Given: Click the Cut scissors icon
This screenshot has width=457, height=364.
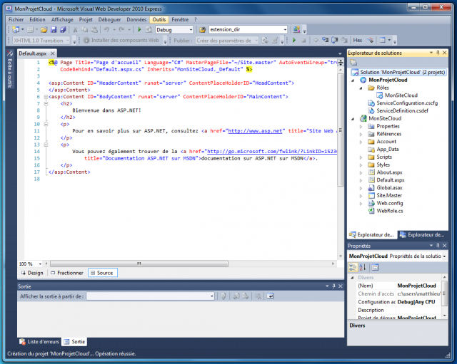Looking at the screenshot, I should (75, 30).
